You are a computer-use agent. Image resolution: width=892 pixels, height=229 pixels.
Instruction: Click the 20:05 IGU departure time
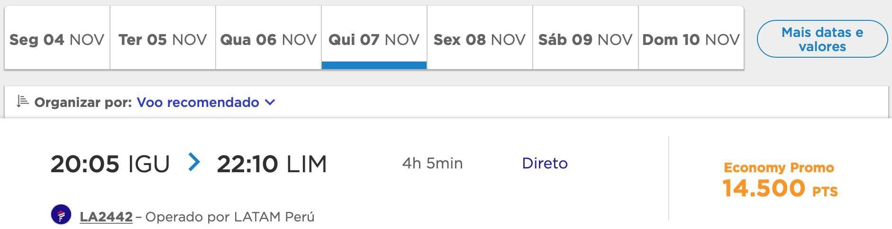pos(110,164)
